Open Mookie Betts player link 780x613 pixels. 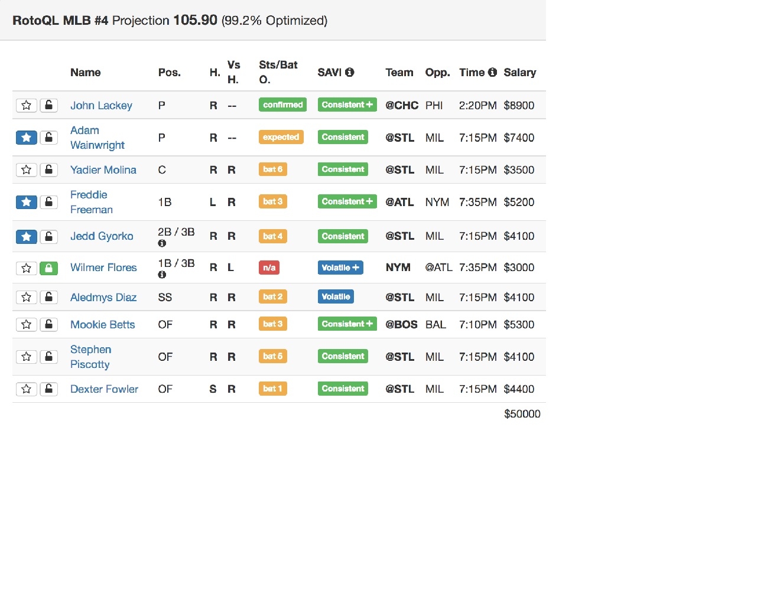click(103, 324)
